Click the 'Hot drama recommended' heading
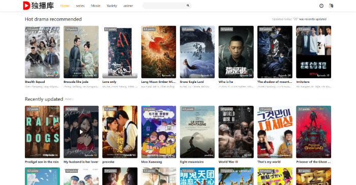Image resolution: width=356 pixels, height=185 pixels. (x=53, y=19)
